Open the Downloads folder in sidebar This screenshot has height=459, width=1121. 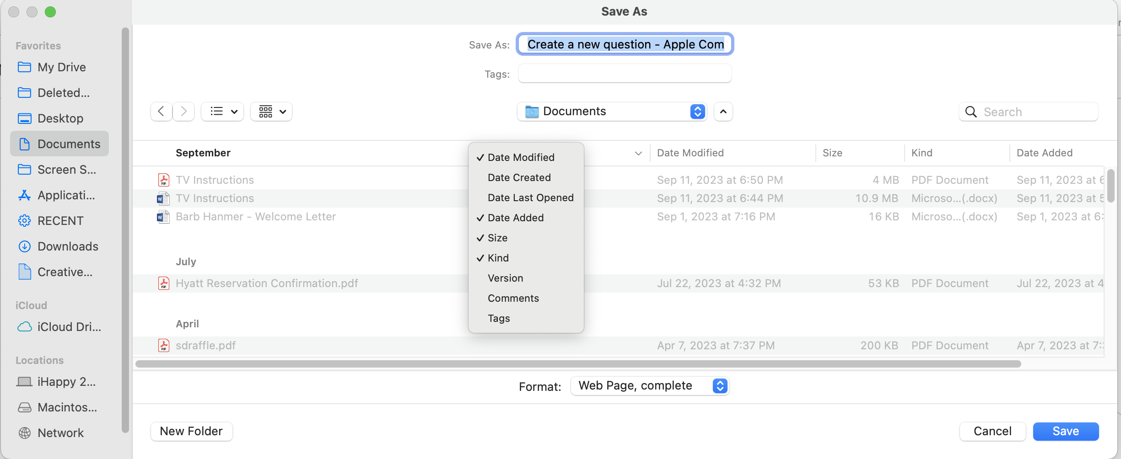[68, 246]
